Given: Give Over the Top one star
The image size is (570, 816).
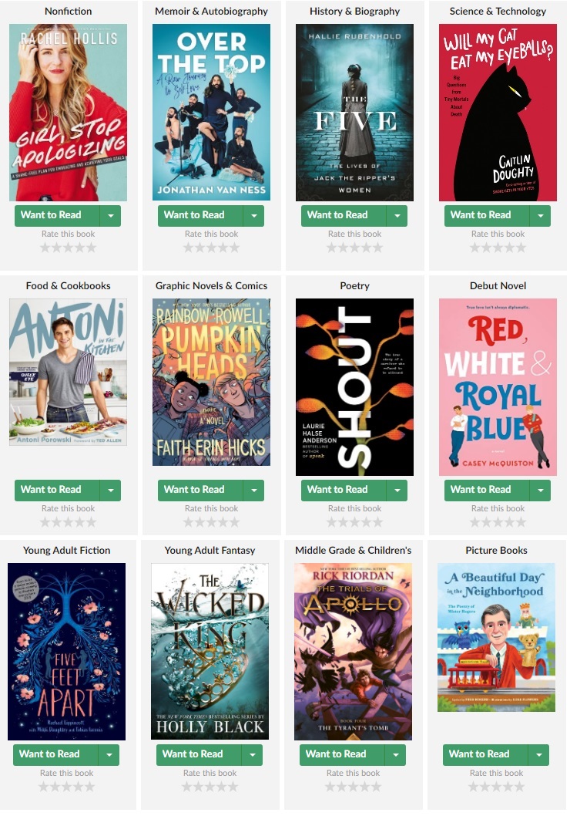Looking at the screenshot, I should point(189,248).
